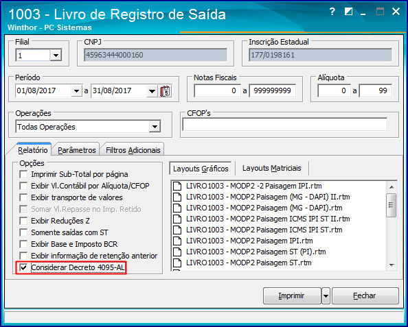The width and height of the screenshot is (408, 327).
Task: Click the layouts list scrollbar thumb
Action: (392, 205)
